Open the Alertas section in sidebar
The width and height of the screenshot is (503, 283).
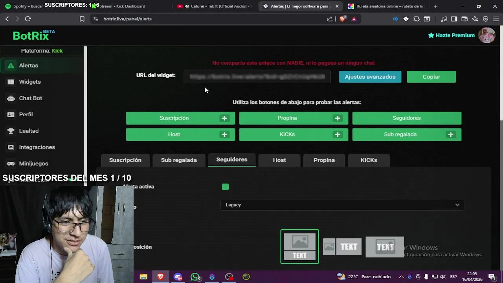(42, 66)
